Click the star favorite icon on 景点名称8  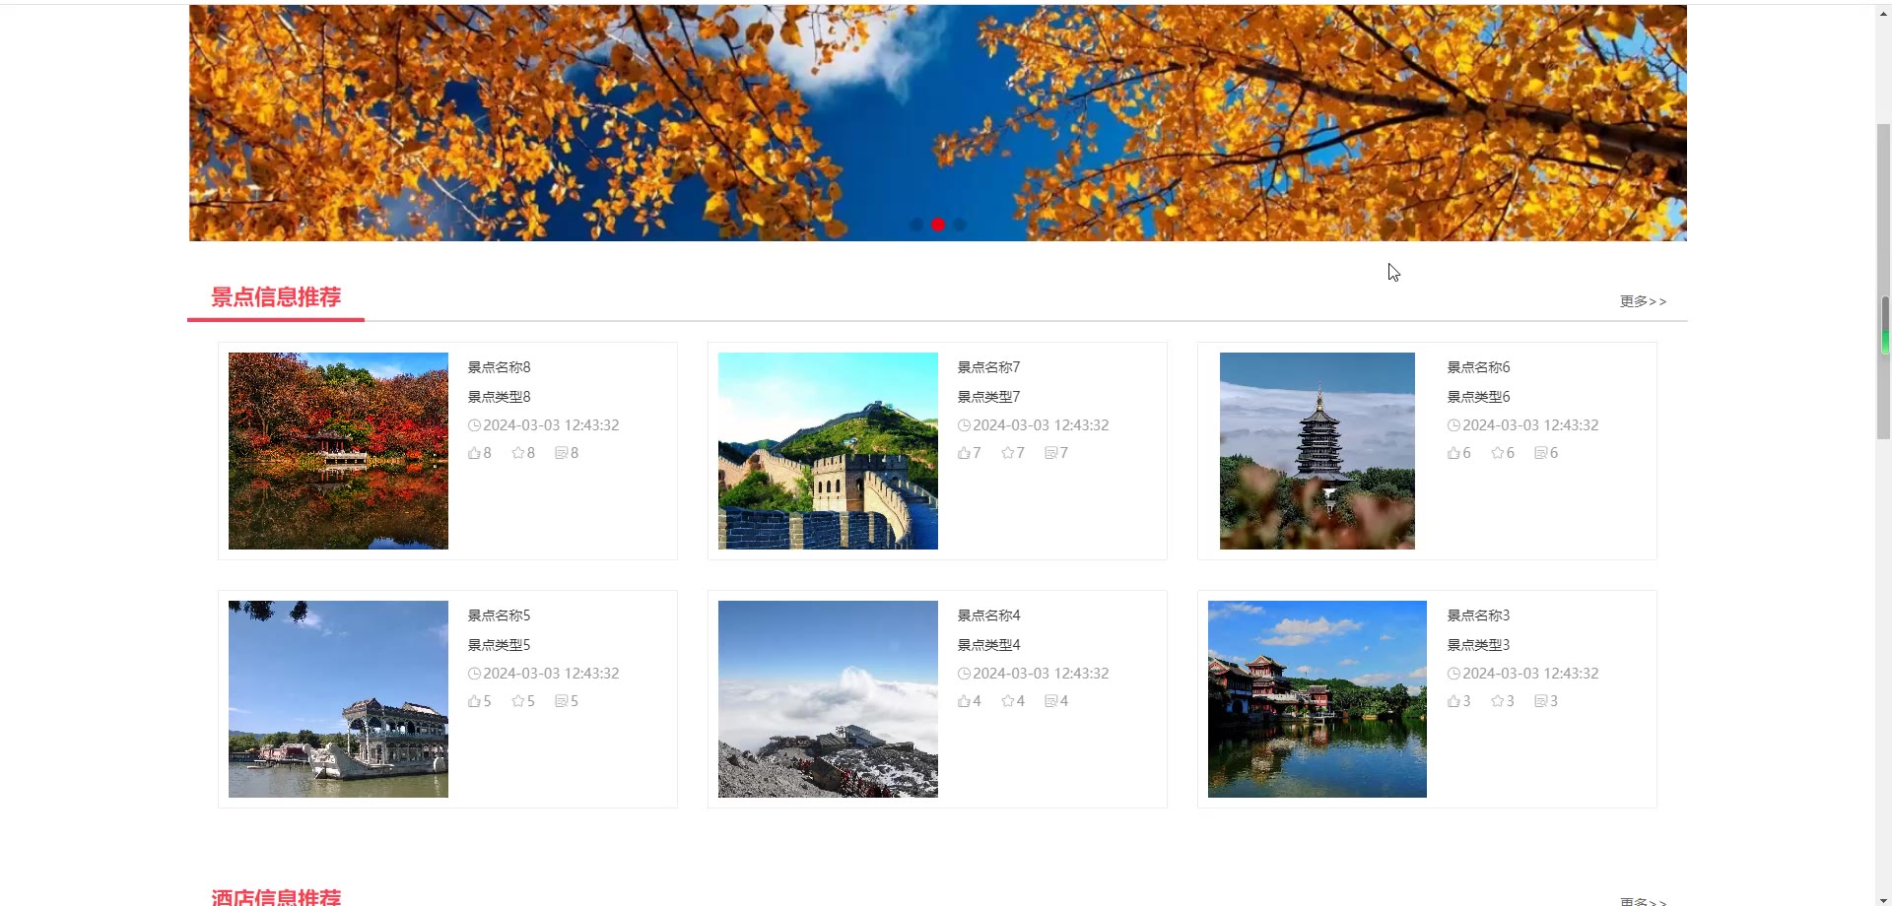(517, 453)
